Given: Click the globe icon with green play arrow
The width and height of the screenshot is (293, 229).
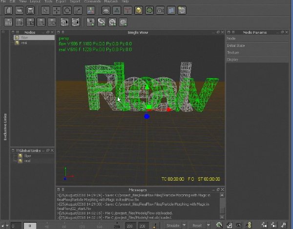Looking at the screenshot, I should point(123,22).
